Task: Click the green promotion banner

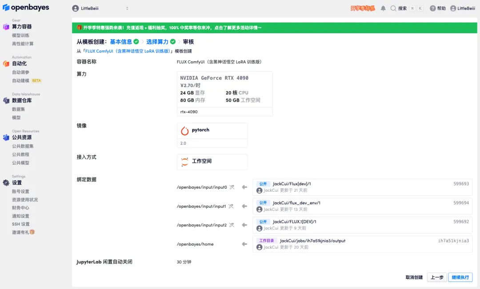Action: coord(272,28)
